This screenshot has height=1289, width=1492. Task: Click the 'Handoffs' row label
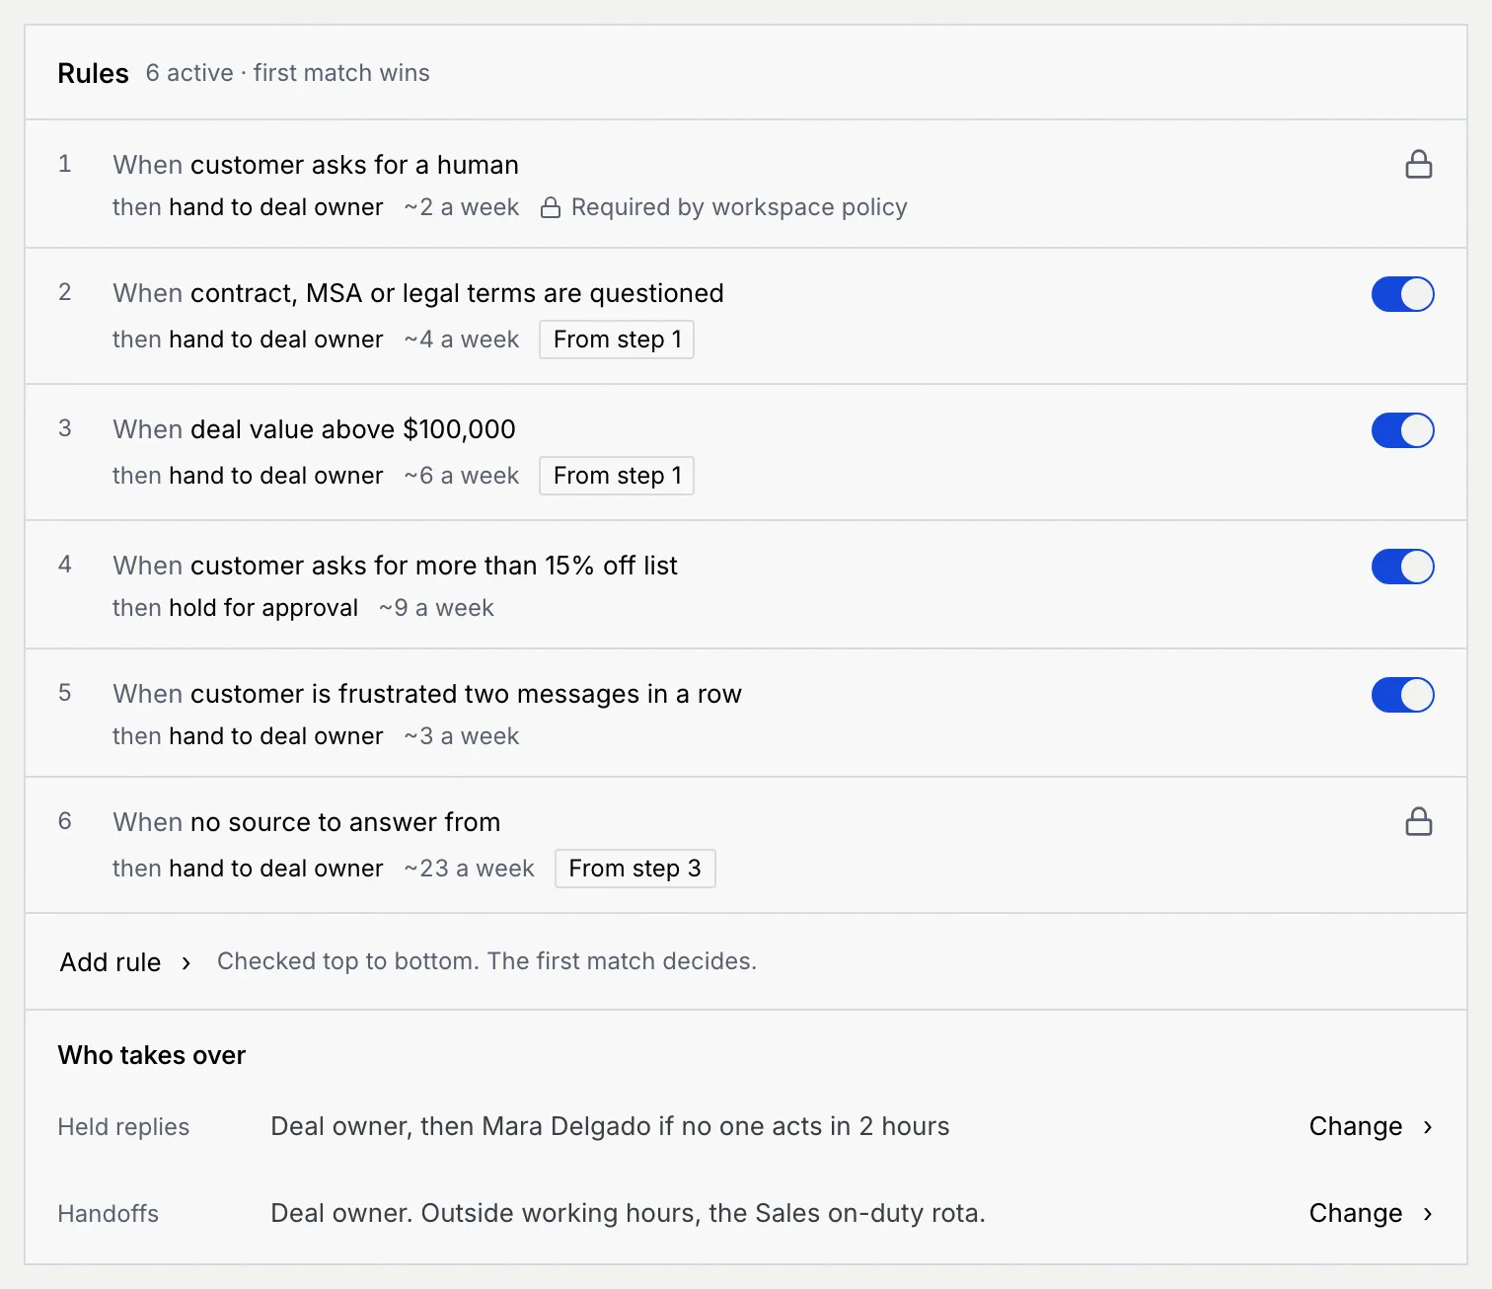pos(109,1214)
